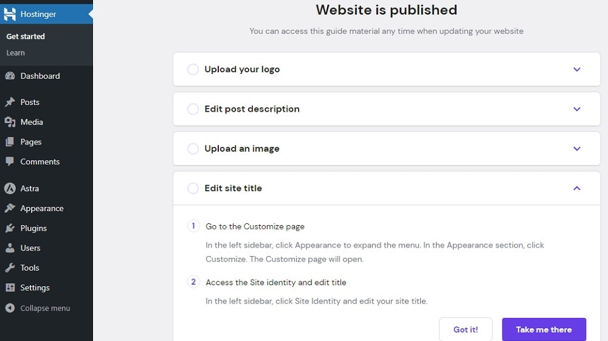608x341 pixels.
Task: Click the Edit site title heading
Action: pos(233,188)
